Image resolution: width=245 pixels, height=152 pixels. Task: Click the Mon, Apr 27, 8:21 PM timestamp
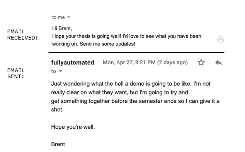coord(129,62)
